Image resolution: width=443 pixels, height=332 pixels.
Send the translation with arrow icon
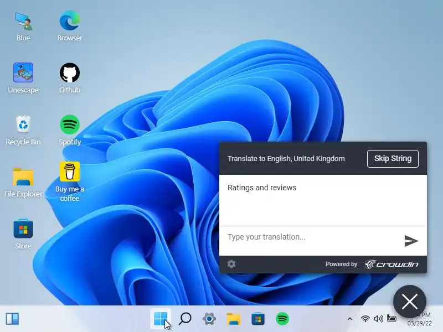pos(411,241)
